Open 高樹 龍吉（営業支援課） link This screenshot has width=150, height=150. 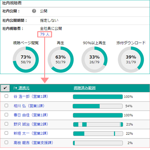pos(33,143)
